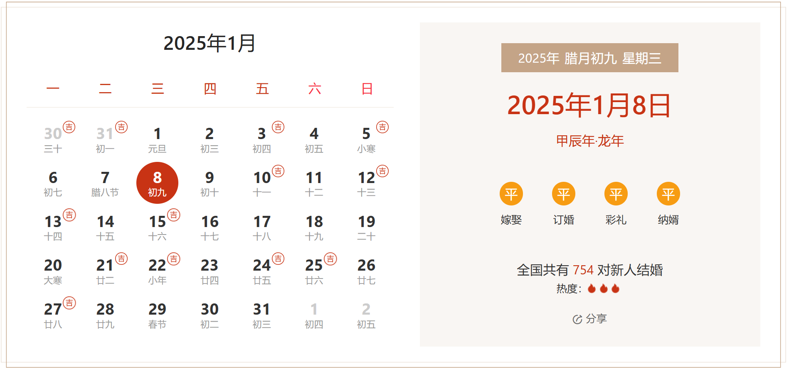Click the 吉 badge on January 24
789x369 pixels.
[278, 259]
